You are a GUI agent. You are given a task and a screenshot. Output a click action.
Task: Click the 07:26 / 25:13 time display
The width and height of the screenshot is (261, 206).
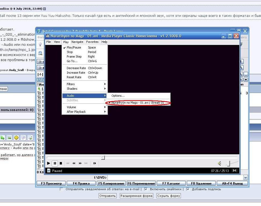click(x=220, y=171)
